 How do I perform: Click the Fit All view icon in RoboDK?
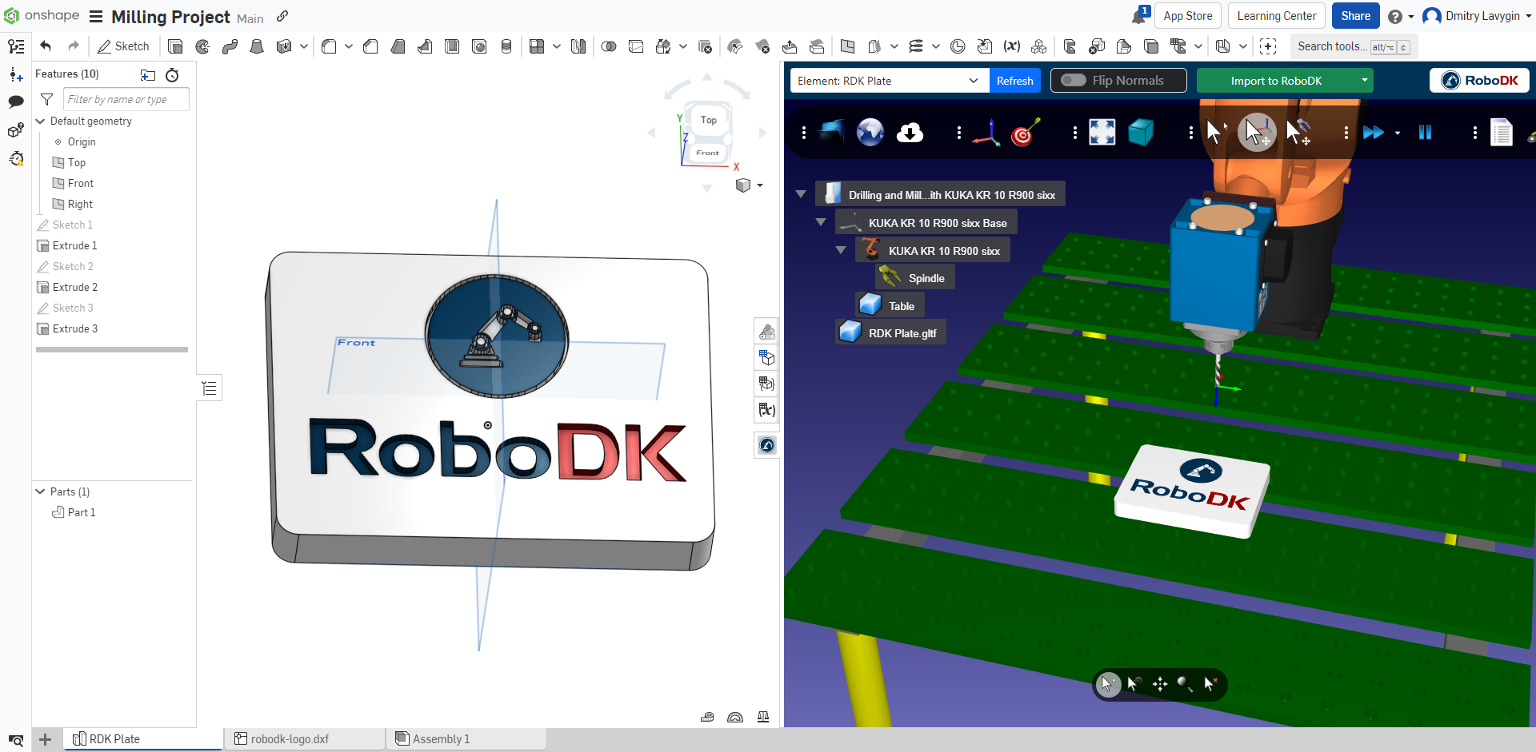[1102, 133]
